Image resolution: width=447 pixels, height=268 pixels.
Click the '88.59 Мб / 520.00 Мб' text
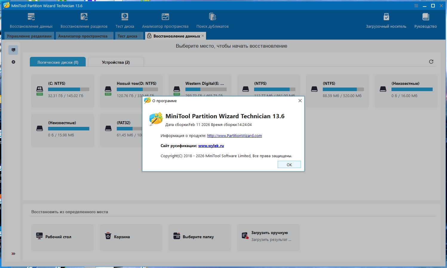pyautogui.click(x=342, y=96)
